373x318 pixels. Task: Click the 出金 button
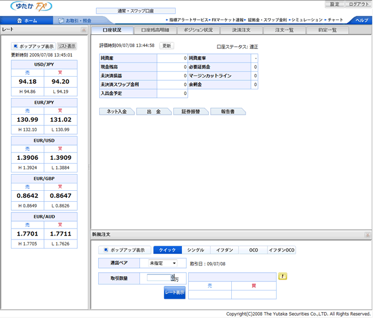click(154, 112)
